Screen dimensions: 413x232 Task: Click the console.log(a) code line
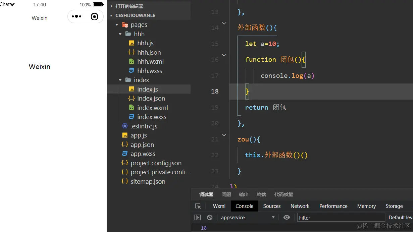[x=288, y=75]
